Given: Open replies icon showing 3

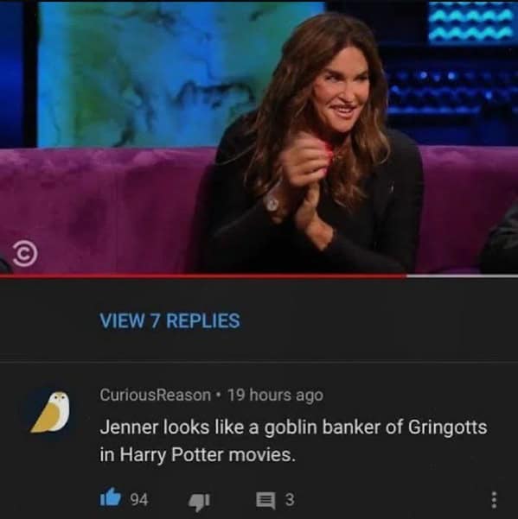Looking at the screenshot, I should 265,500.
